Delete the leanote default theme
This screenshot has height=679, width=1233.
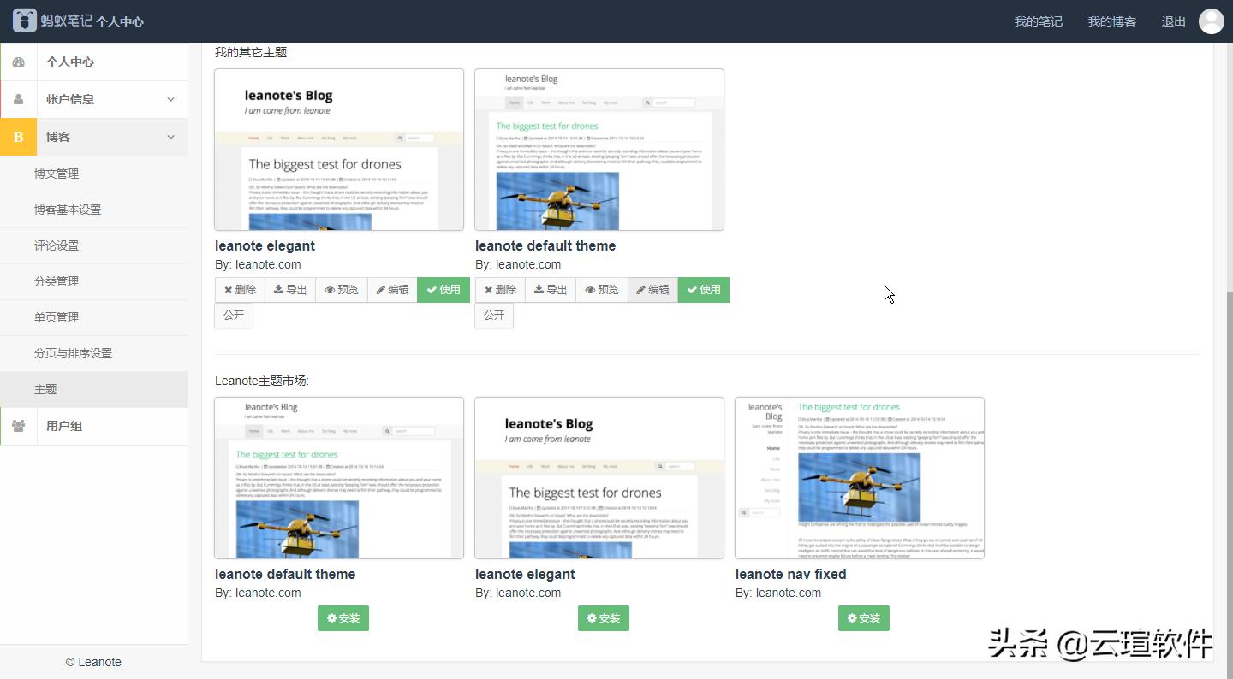500,290
